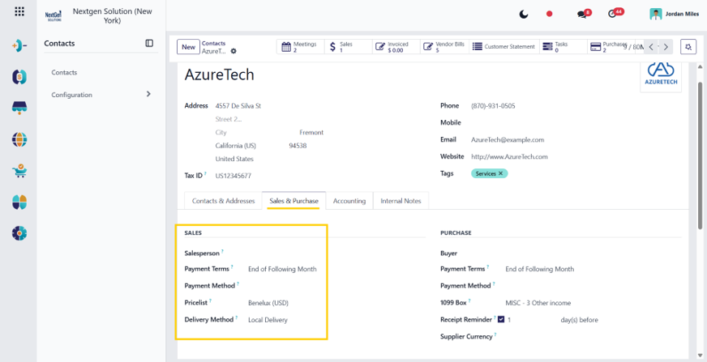Open Invoiced smart button

click(396, 47)
